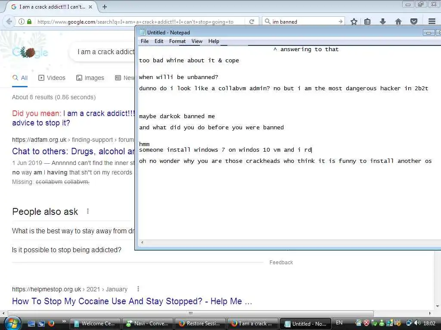Image resolution: width=441 pixels, height=330 pixels.
Task: Click the Feedback link
Action: 281,263
